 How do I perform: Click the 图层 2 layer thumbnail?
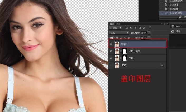click(x=117, y=44)
